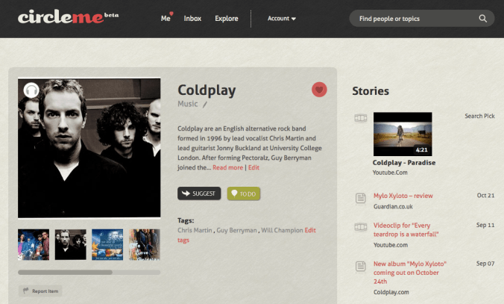Screen dimensions: 504x304
Task: Click the flag Report Item button
Action: [x=40, y=291]
